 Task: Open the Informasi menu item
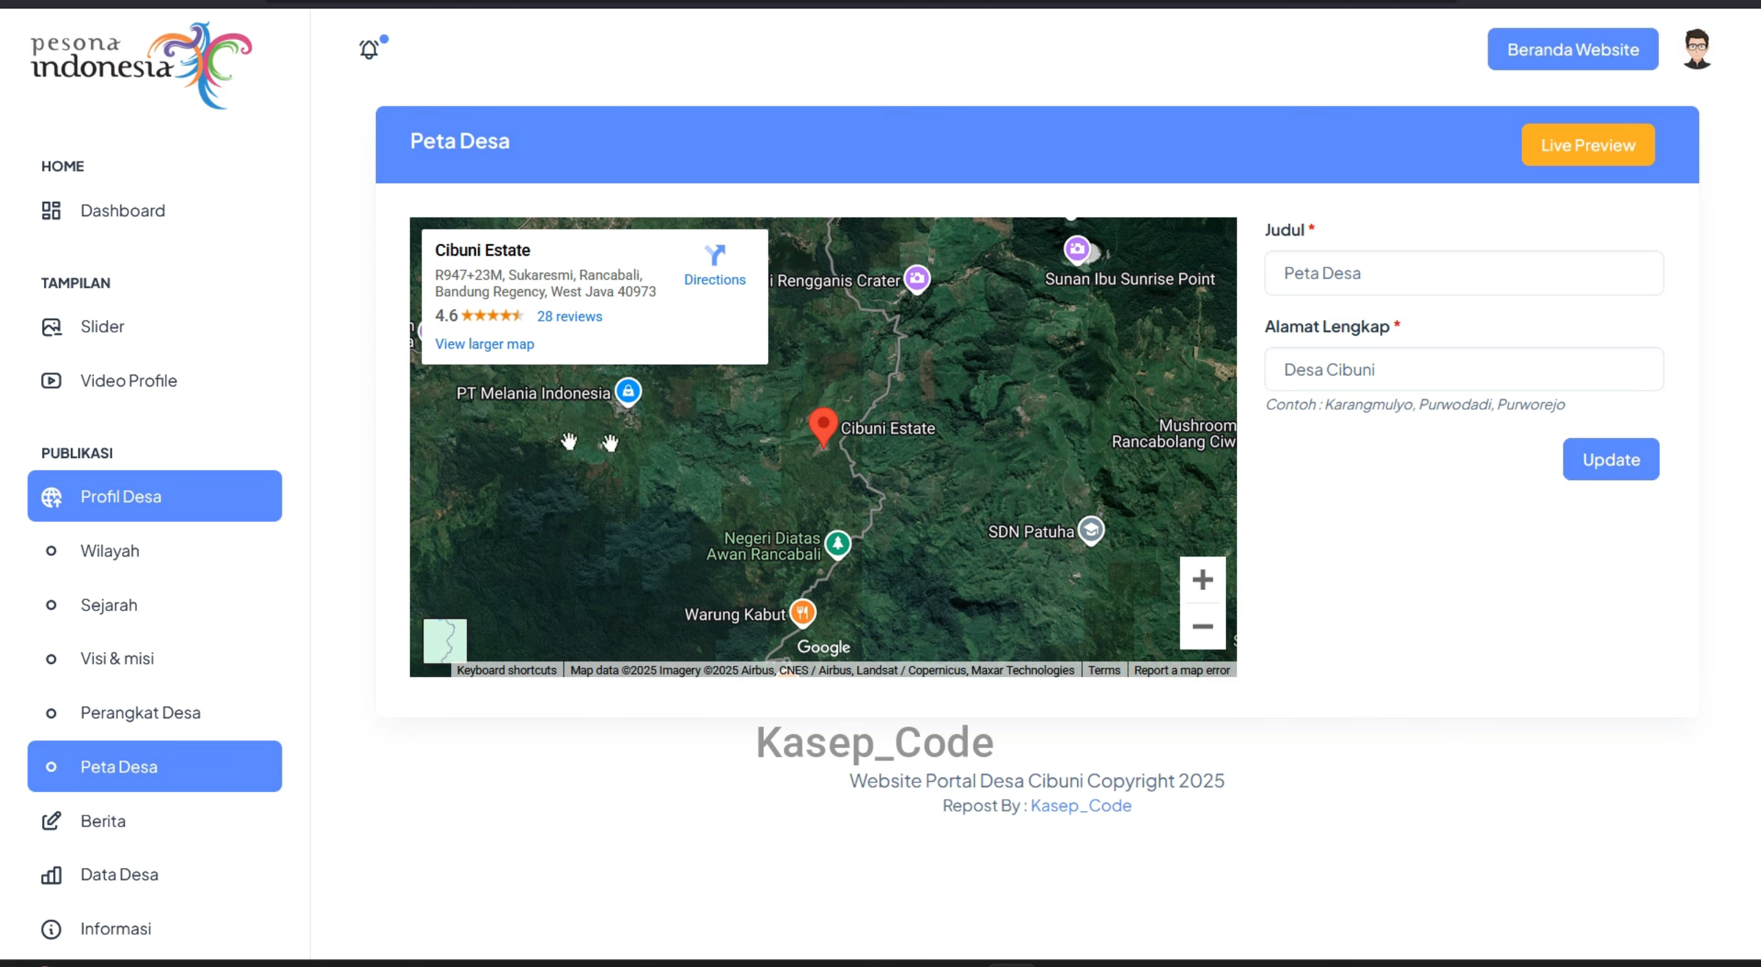click(x=155, y=929)
